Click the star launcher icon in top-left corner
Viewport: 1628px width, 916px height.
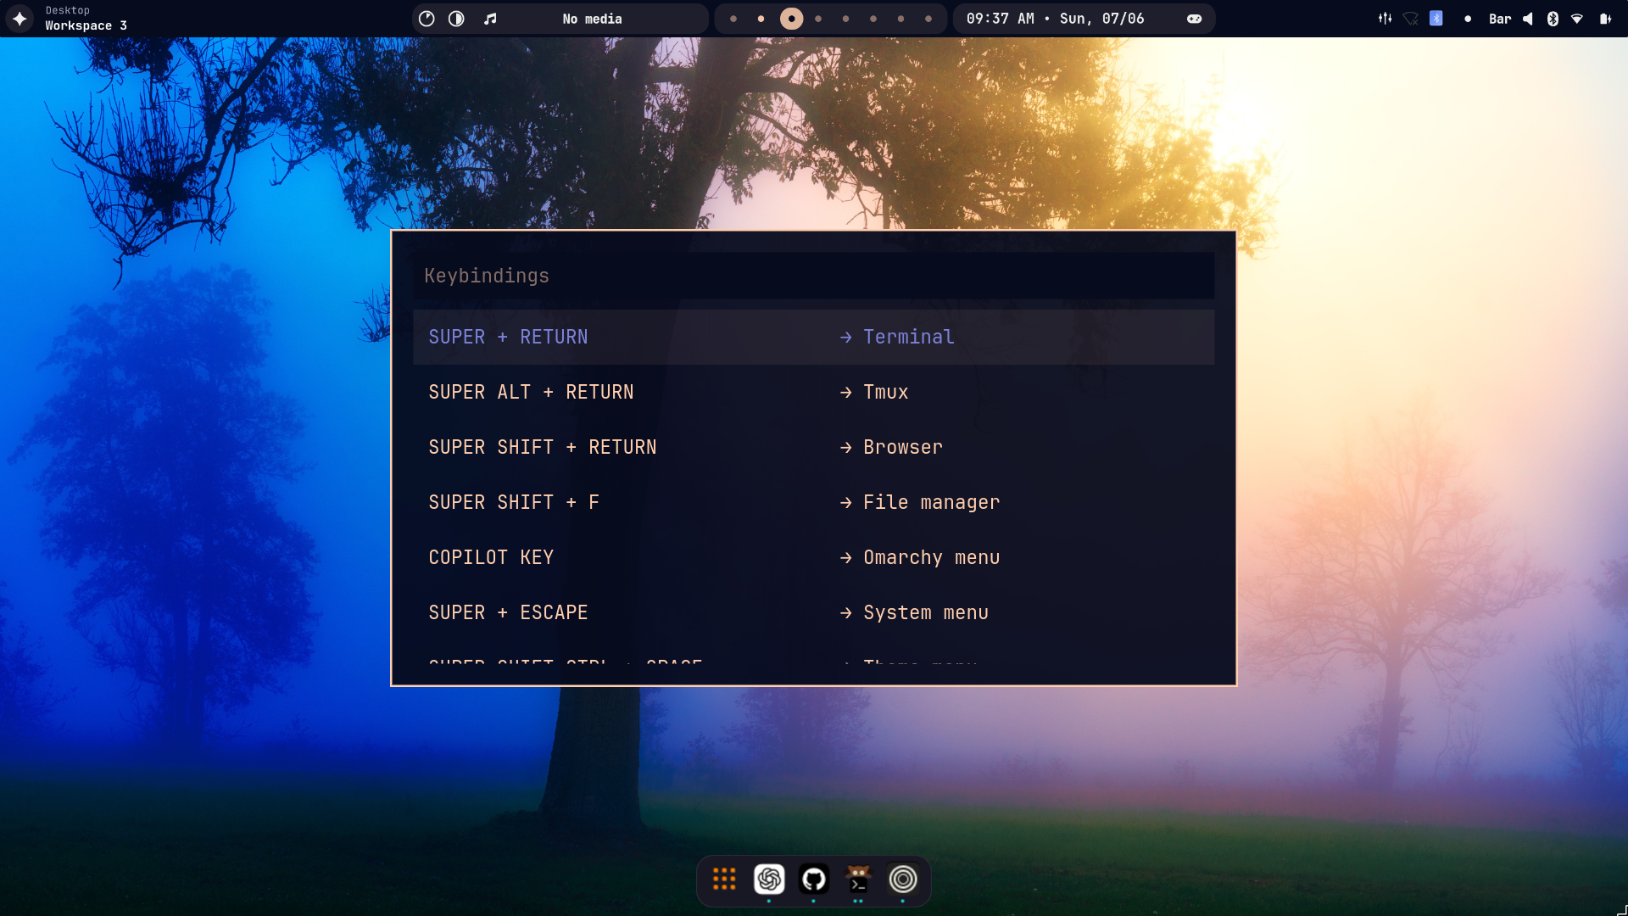pos(20,19)
